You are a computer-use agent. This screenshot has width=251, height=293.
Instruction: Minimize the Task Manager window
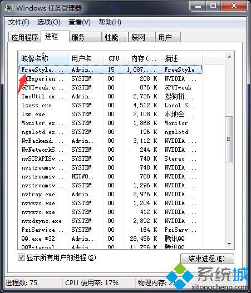click(x=198, y=6)
